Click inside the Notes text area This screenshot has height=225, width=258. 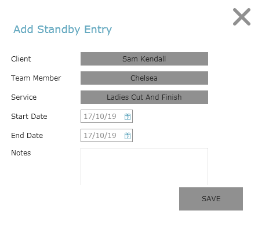(x=144, y=166)
